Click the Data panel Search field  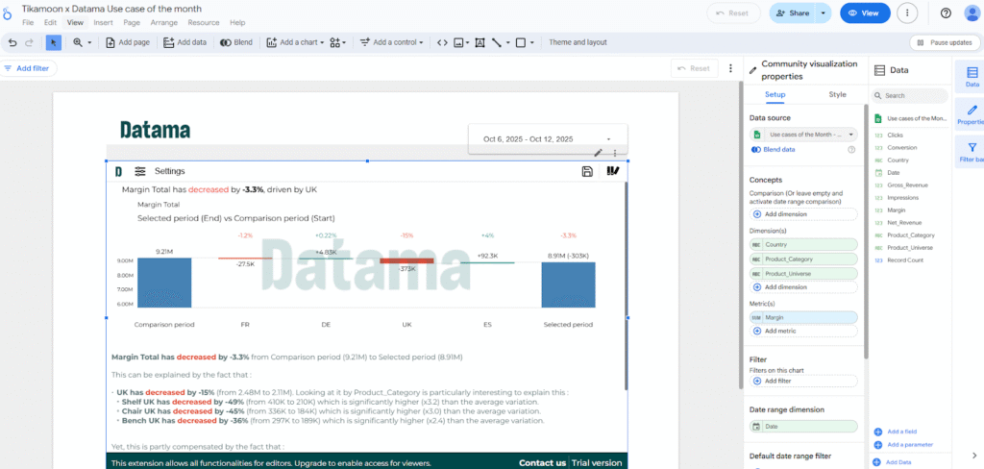(910, 95)
